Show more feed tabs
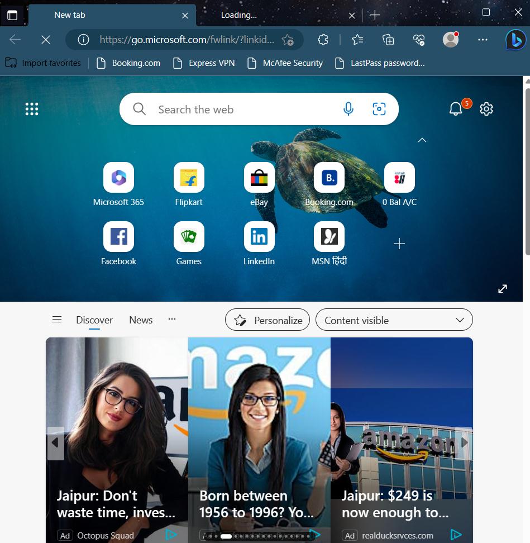 pos(171,320)
